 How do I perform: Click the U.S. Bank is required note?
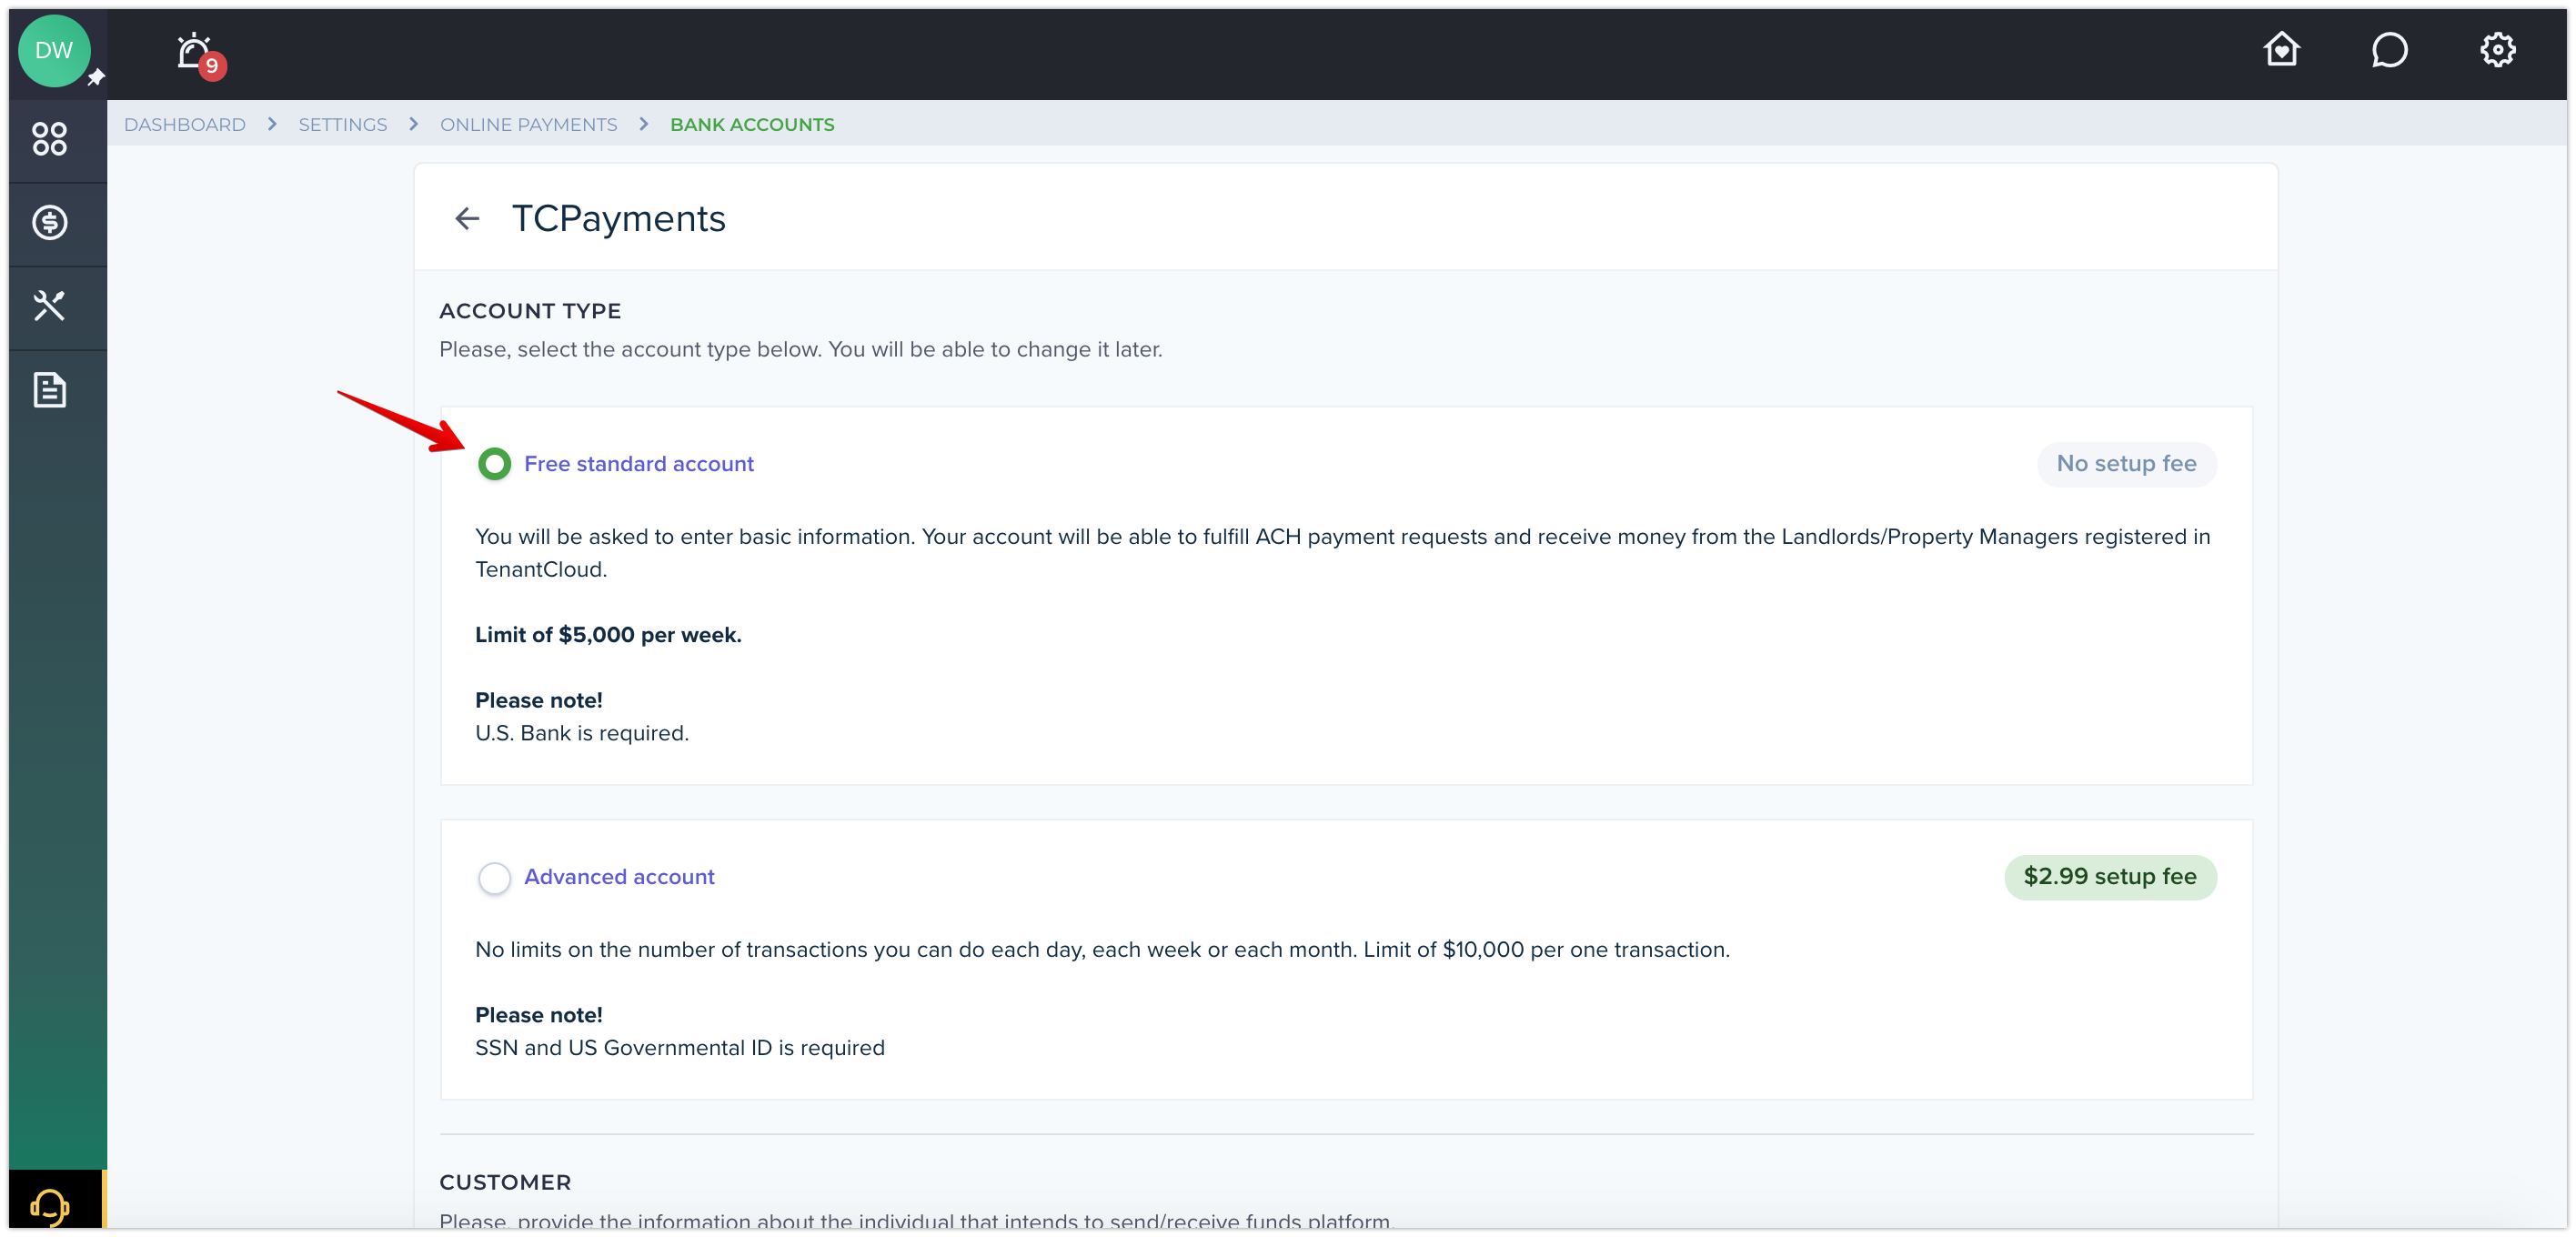click(x=582, y=733)
